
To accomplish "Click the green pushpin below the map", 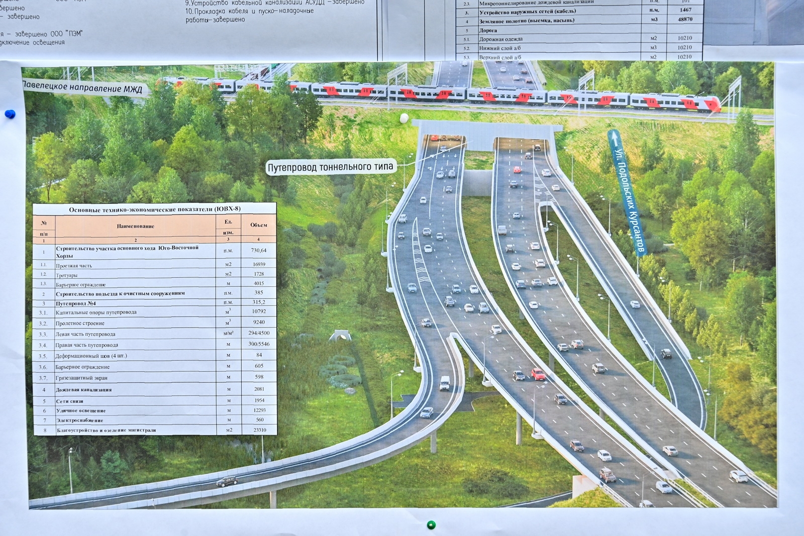I will point(430,525).
